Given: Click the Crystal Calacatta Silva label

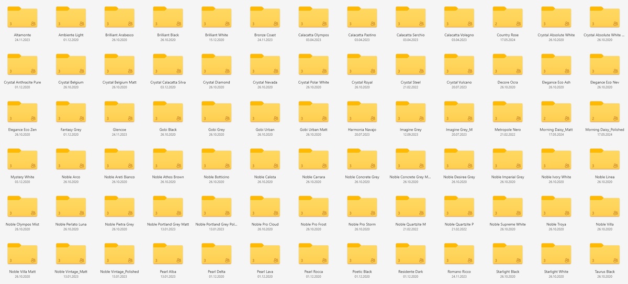Looking at the screenshot, I should tap(168, 82).
